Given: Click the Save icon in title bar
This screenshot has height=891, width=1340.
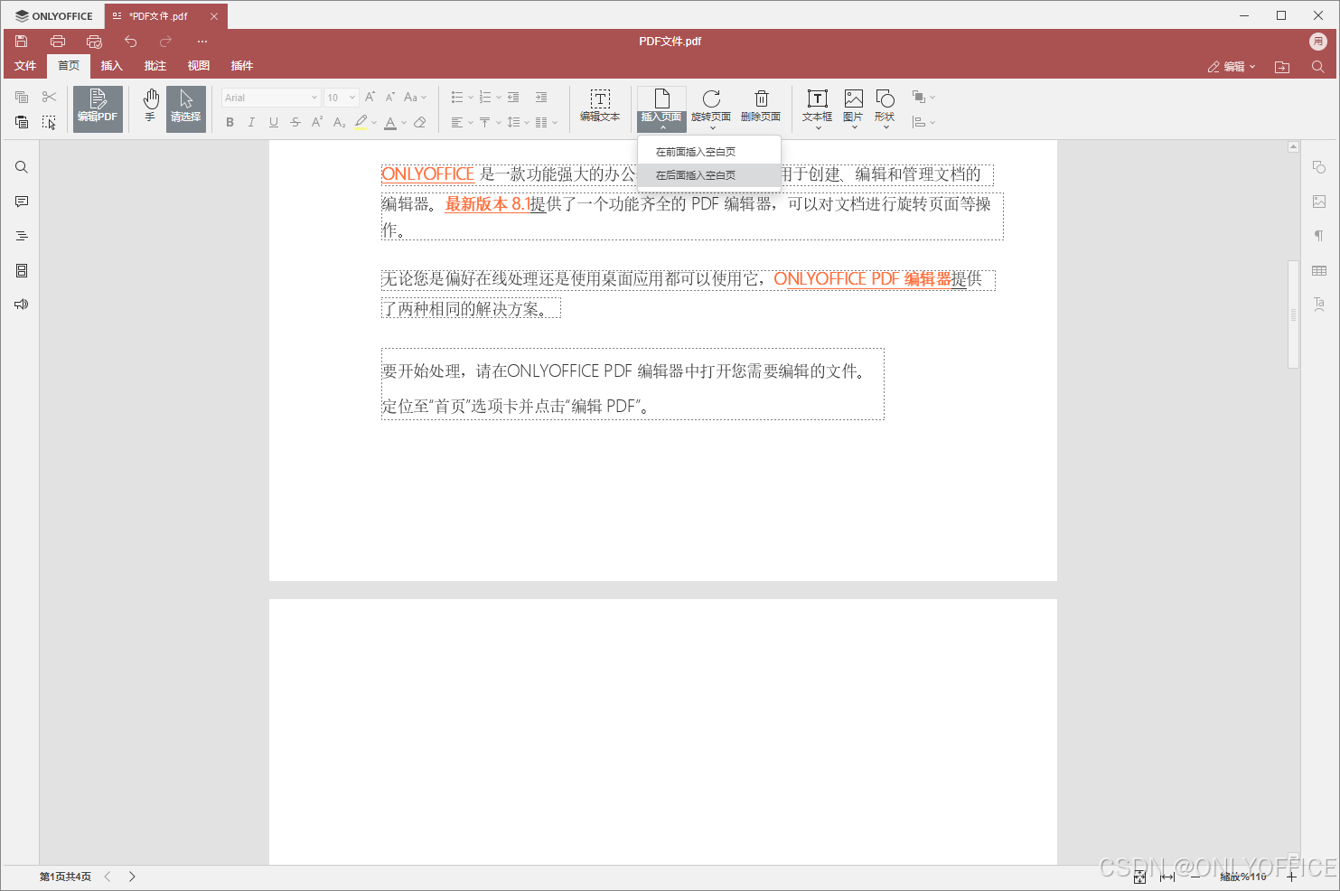Looking at the screenshot, I should (22, 42).
